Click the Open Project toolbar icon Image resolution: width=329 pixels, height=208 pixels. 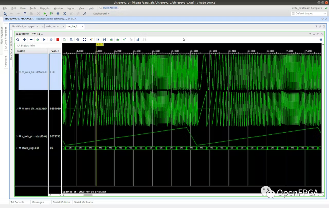click(x=5, y=14)
